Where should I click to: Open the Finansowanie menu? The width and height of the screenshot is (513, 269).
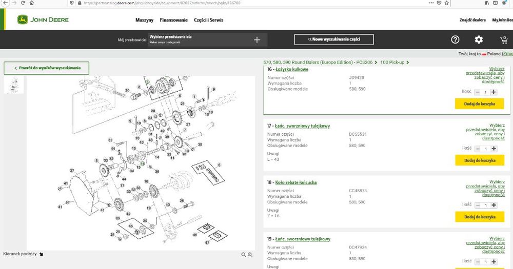174,20
